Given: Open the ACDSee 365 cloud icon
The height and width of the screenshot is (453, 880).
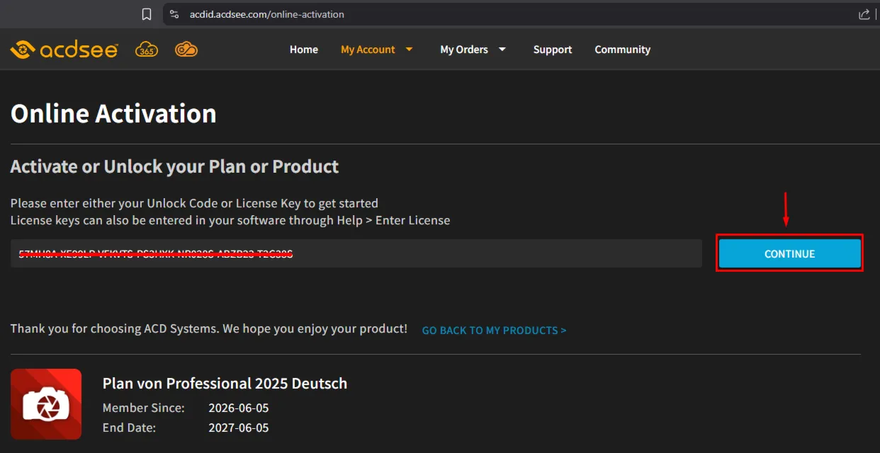Looking at the screenshot, I should point(147,50).
